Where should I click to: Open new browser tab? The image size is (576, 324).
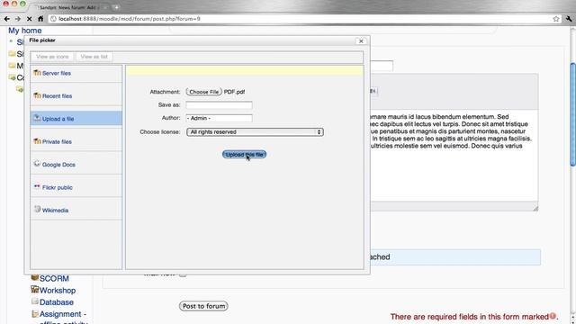click(x=116, y=7)
